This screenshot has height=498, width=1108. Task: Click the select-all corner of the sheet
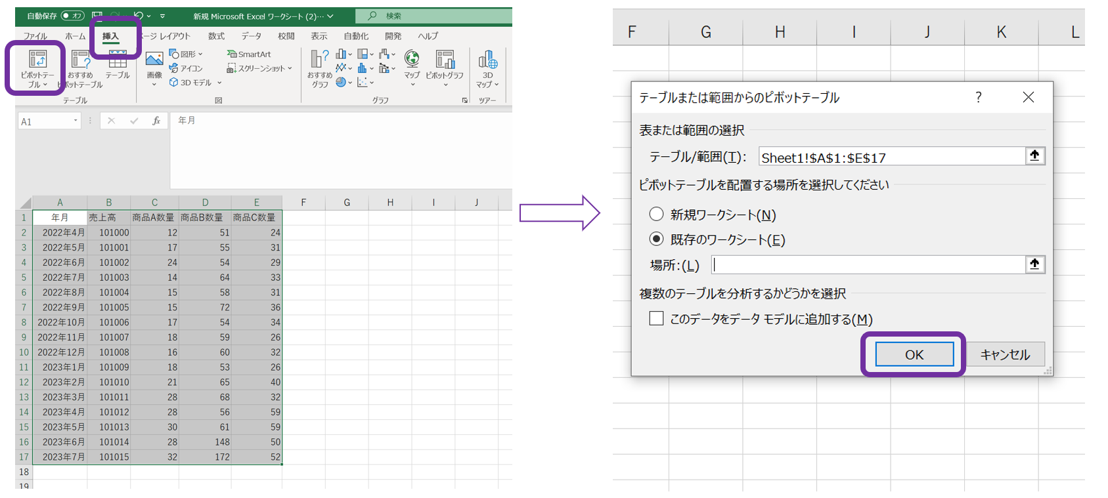[x=24, y=203]
